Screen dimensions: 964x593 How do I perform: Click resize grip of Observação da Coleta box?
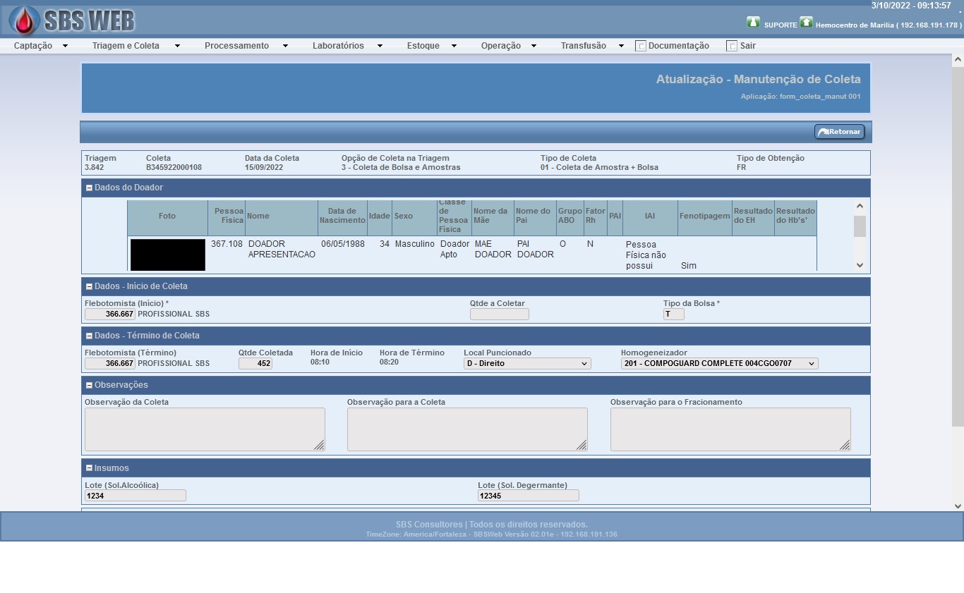click(319, 445)
